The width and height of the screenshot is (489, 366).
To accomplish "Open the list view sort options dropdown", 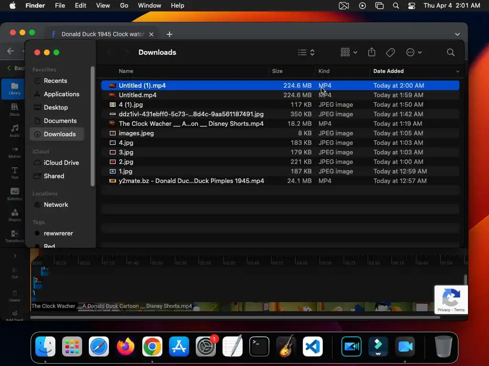I will (306, 52).
